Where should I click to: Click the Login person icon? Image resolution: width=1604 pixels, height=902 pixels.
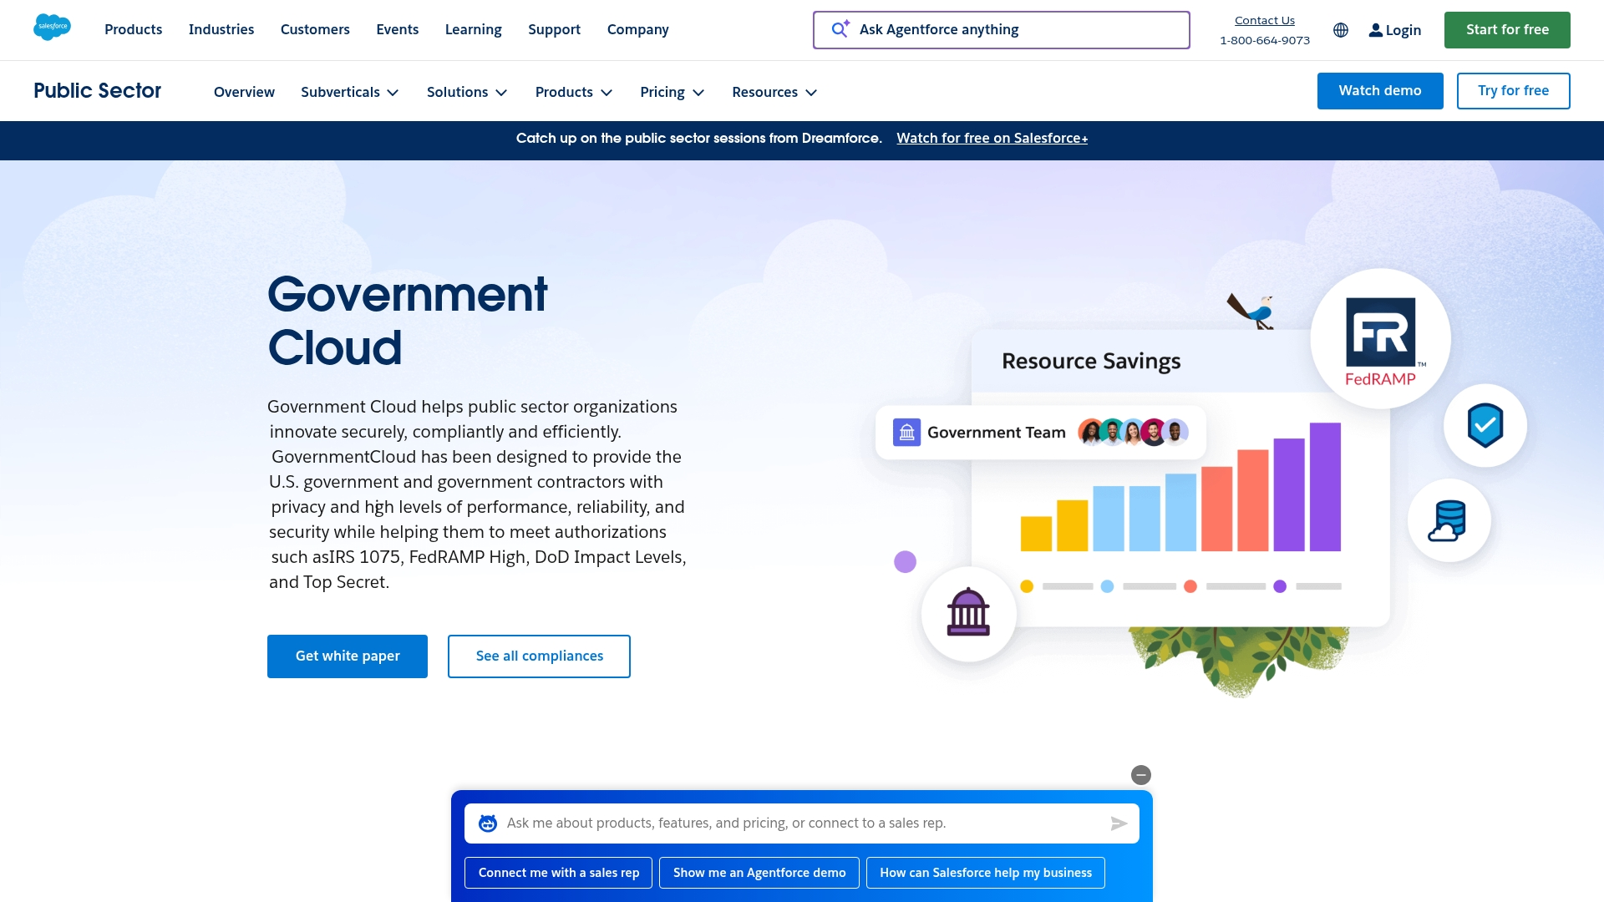click(x=1375, y=30)
